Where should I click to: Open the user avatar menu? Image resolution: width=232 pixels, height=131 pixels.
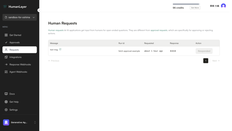point(223,6)
